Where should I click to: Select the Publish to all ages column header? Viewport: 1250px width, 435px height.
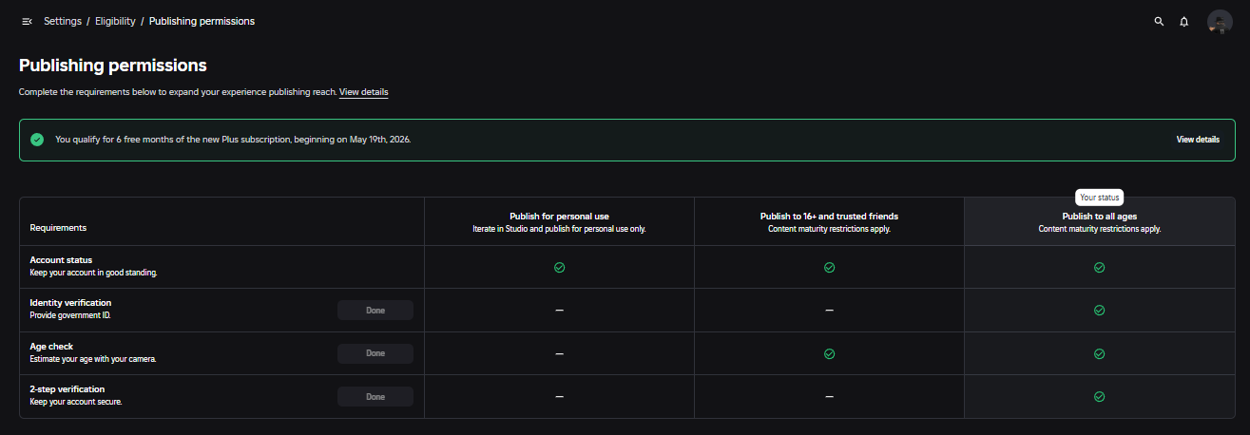coord(1100,222)
